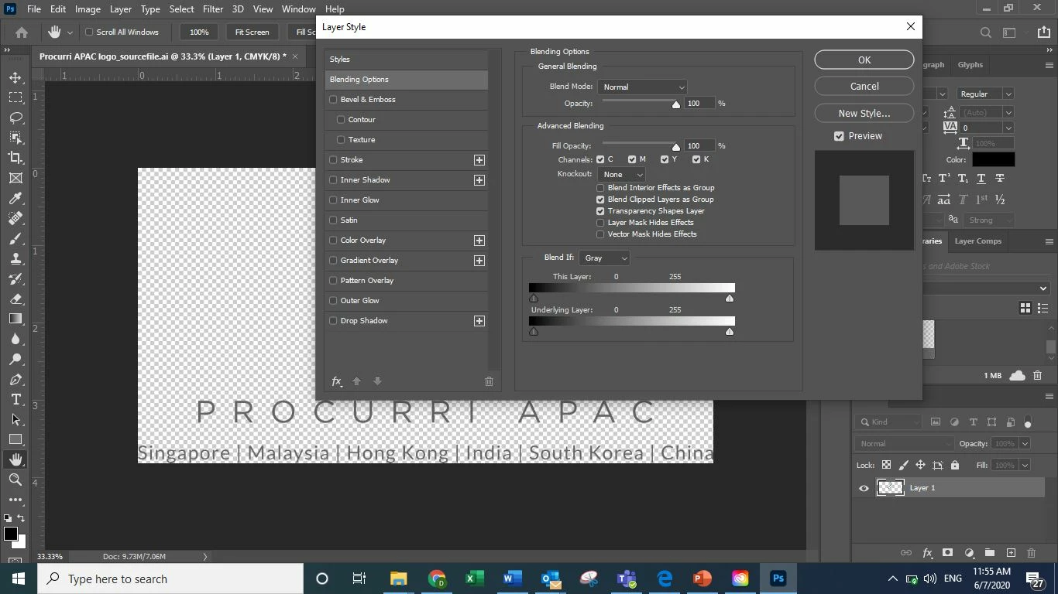Open the Knockout dropdown
The image size is (1058, 594).
pyautogui.click(x=621, y=175)
